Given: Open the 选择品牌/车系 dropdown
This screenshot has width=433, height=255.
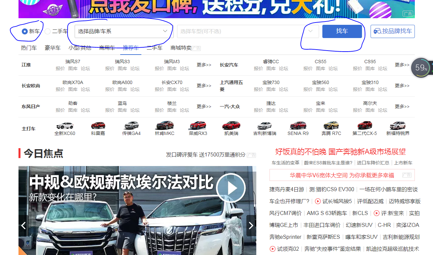Looking at the screenshot, I should (x=124, y=31).
